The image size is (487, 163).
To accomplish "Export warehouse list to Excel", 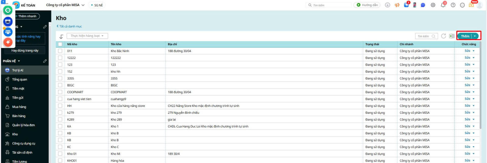I will (452, 36).
